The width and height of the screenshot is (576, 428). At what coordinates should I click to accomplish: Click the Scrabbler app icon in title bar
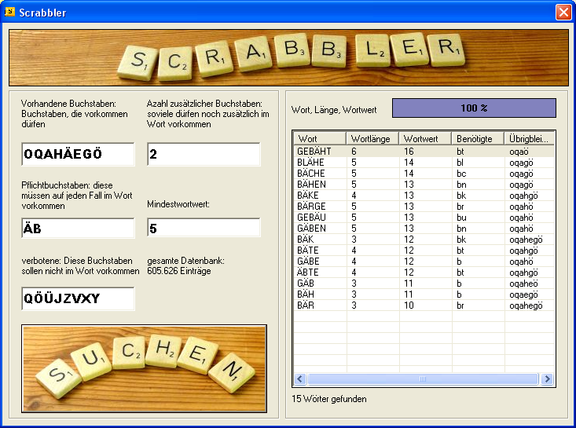click(x=9, y=12)
